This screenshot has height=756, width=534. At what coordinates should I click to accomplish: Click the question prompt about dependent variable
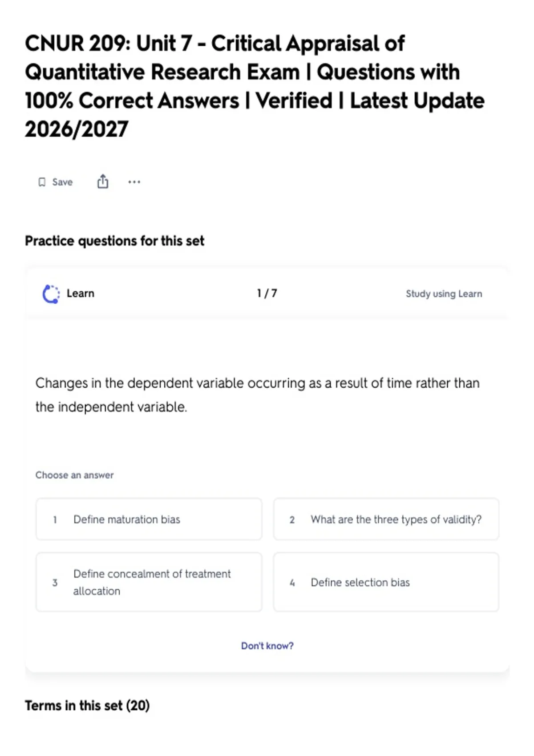click(x=258, y=395)
